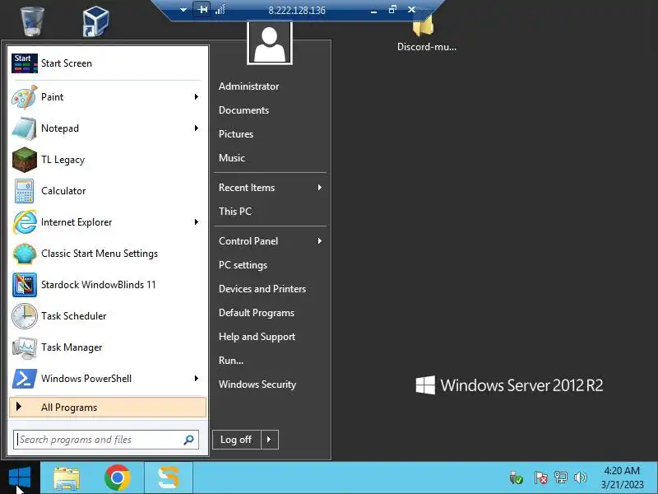Launch Google Chrome from the taskbar
Screen dimensions: 658x494
(x=118, y=478)
